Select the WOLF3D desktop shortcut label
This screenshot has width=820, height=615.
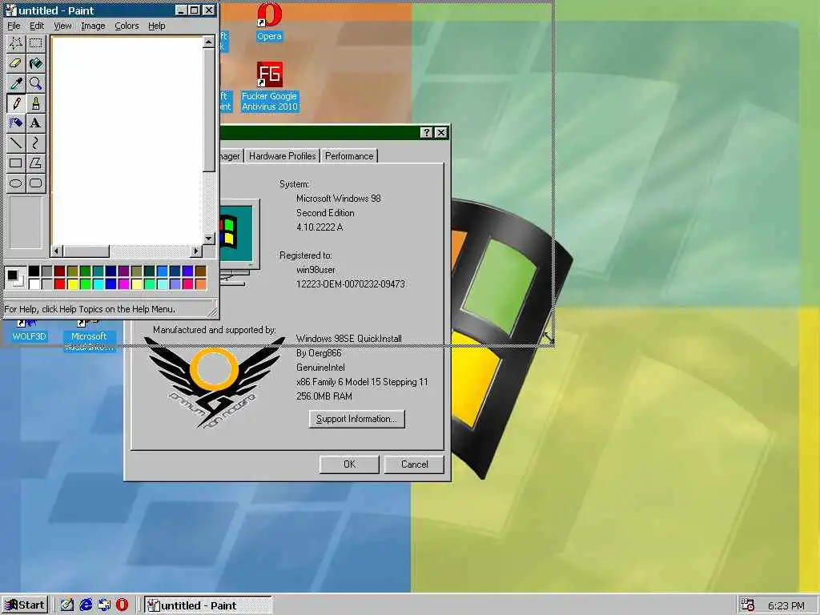coord(30,336)
